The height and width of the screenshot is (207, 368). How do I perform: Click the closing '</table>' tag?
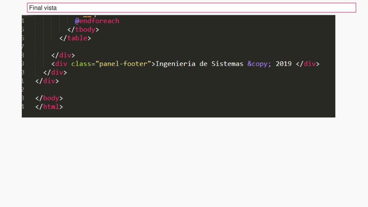pyautogui.click(x=75, y=38)
